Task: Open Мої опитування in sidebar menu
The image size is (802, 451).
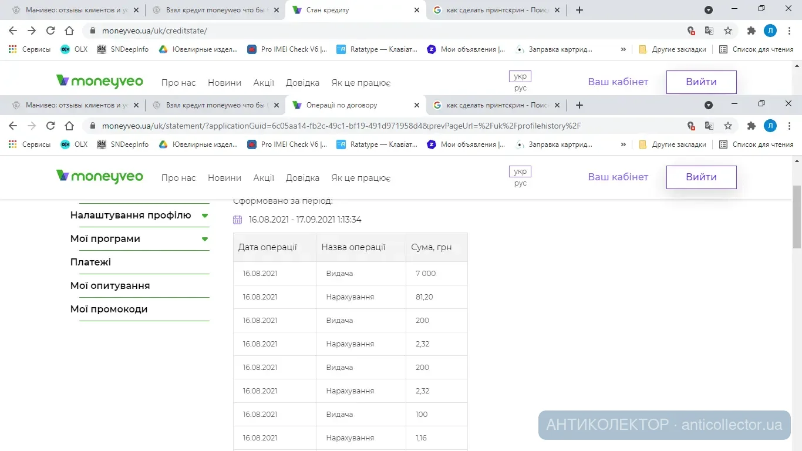Action: [x=110, y=286]
